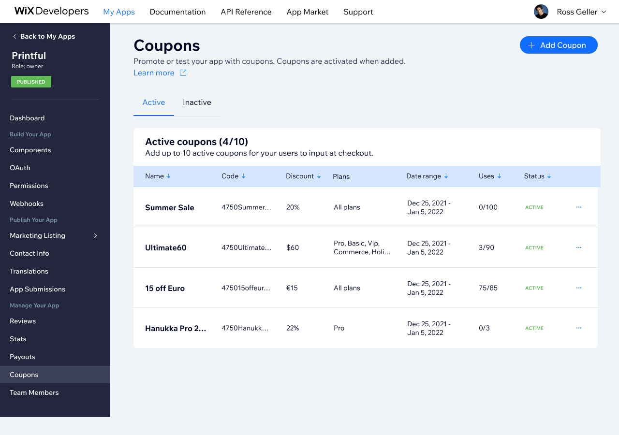Click the Plans column header
This screenshot has width=619, height=435.
click(341, 176)
